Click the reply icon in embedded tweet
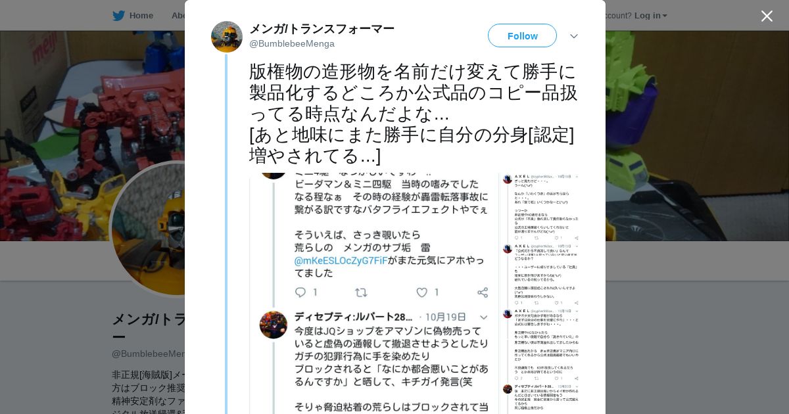This screenshot has width=789, height=414. coord(300,292)
